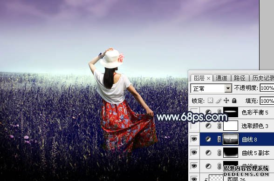Select the 曲线 8 mask thumbnail
The height and width of the screenshot is (181, 274).
click(231, 139)
